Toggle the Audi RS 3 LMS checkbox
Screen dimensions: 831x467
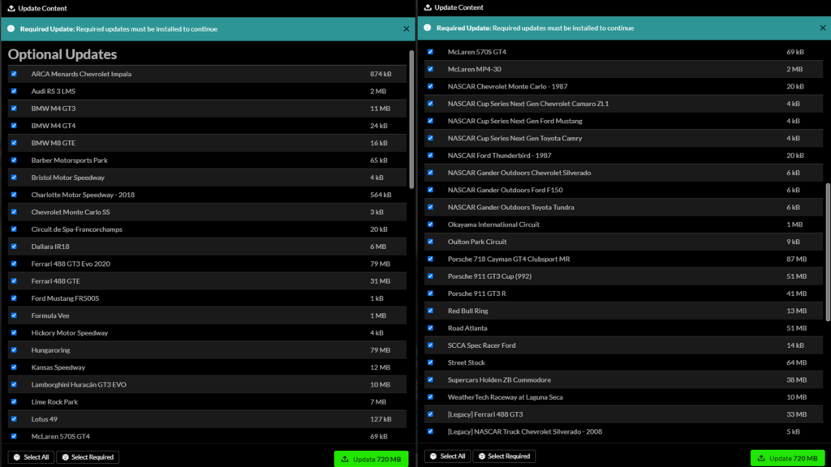[x=14, y=91]
